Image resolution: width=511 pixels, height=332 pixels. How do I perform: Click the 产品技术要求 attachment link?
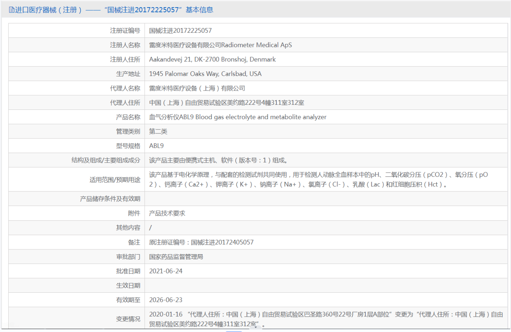pyautogui.click(x=167, y=213)
